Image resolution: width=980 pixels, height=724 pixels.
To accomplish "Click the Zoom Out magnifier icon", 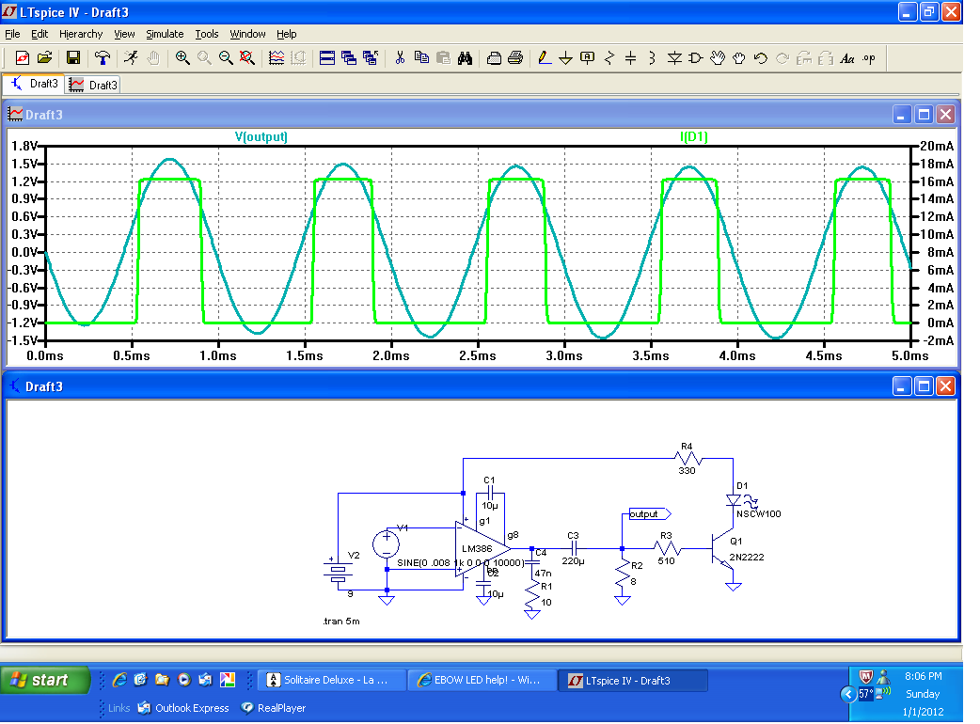I will [226, 58].
